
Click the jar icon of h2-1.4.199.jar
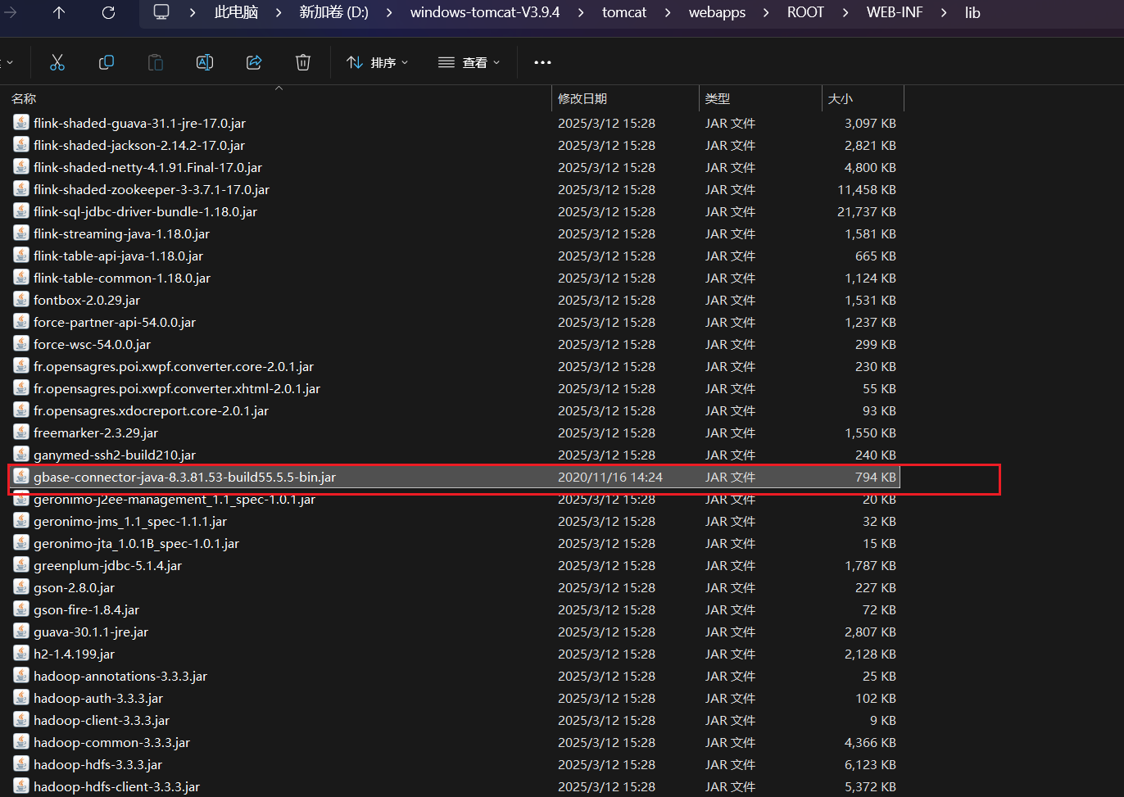pyautogui.click(x=21, y=654)
